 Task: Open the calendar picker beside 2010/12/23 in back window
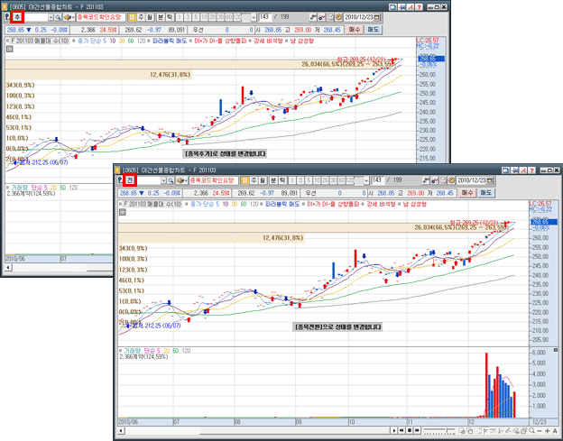tap(378, 17)
